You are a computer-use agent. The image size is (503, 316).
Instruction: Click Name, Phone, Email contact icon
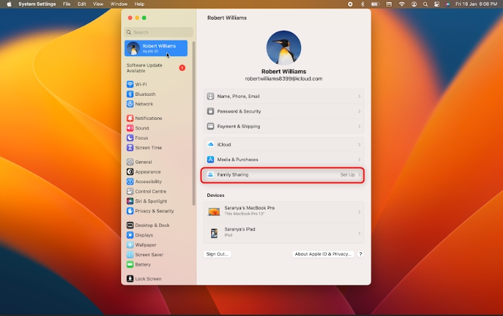coord(210,96)
